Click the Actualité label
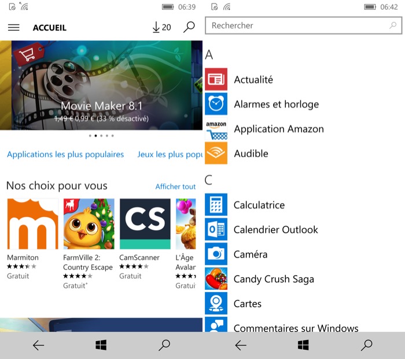Image resolution: width=405 pixels, height=359 pixels. pos(253,80)
